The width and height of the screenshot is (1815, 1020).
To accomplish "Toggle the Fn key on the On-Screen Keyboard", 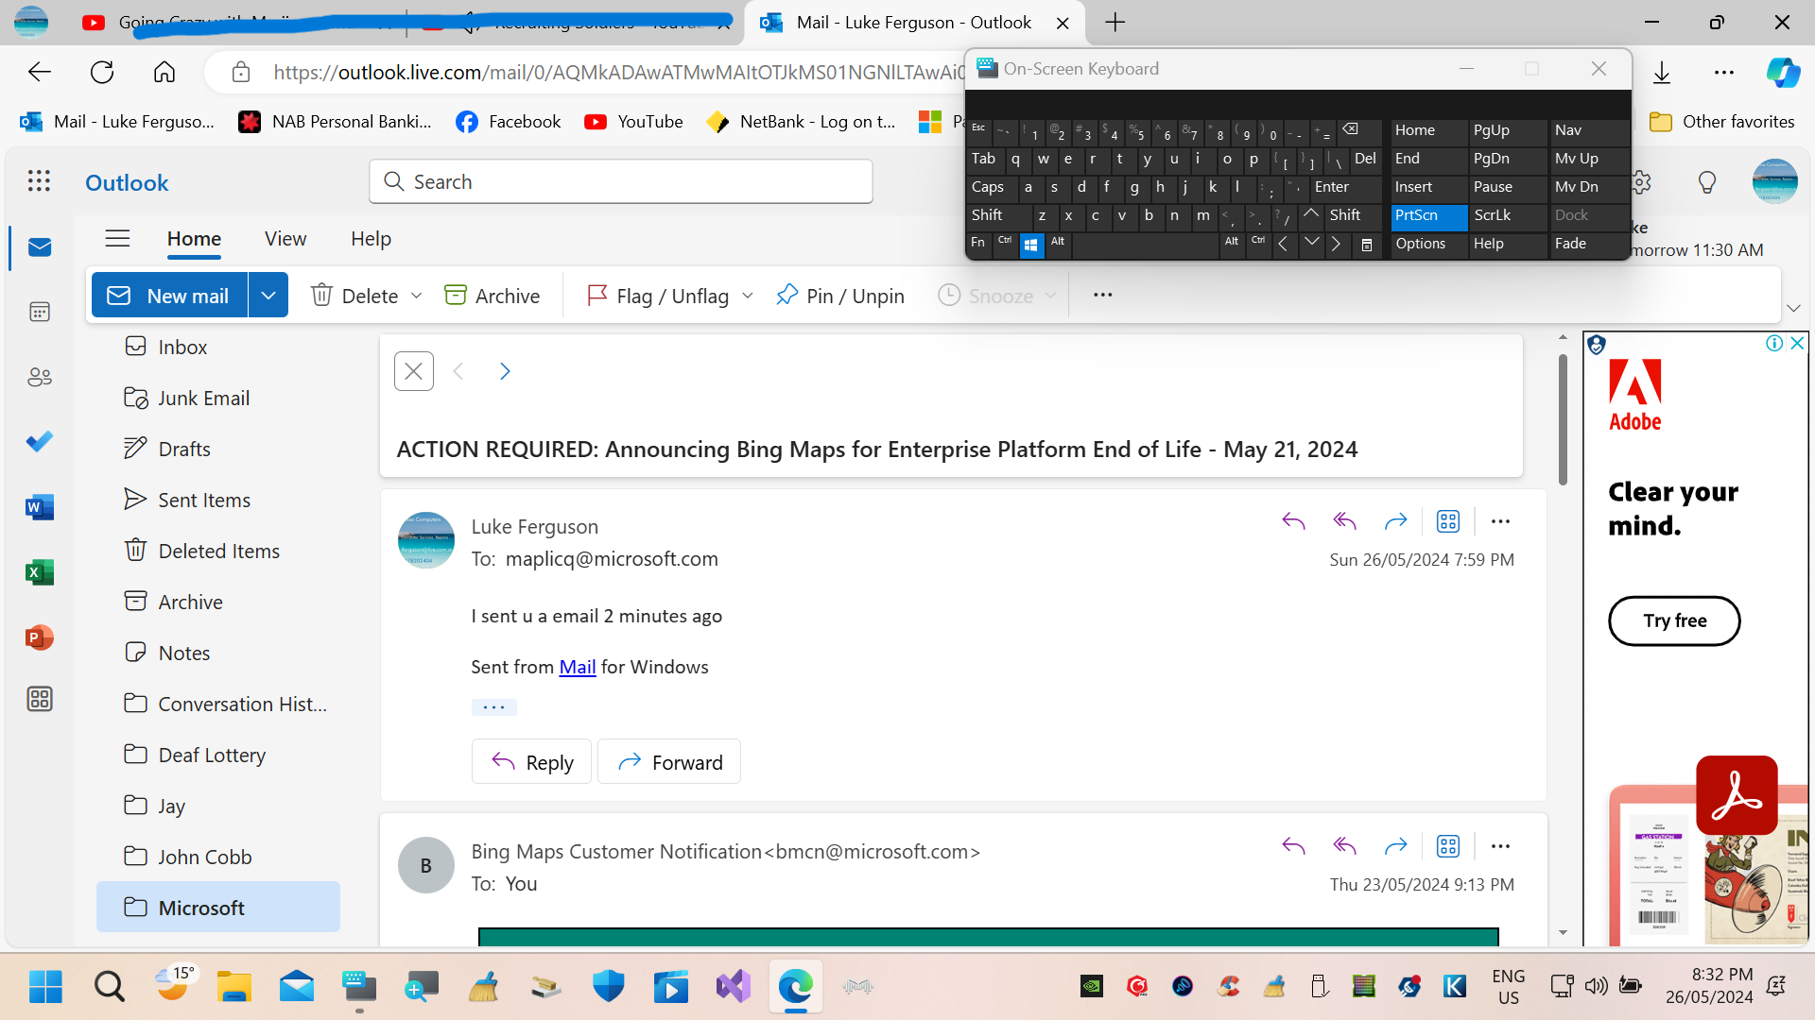I will (x=978, y=244).
